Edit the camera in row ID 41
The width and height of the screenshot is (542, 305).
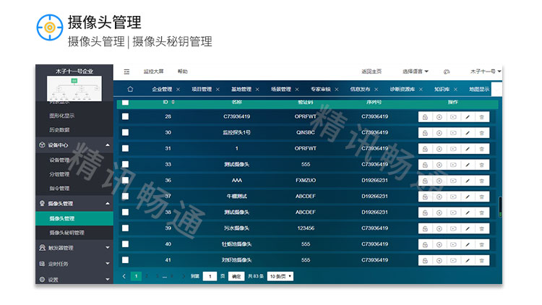point(468,260)
